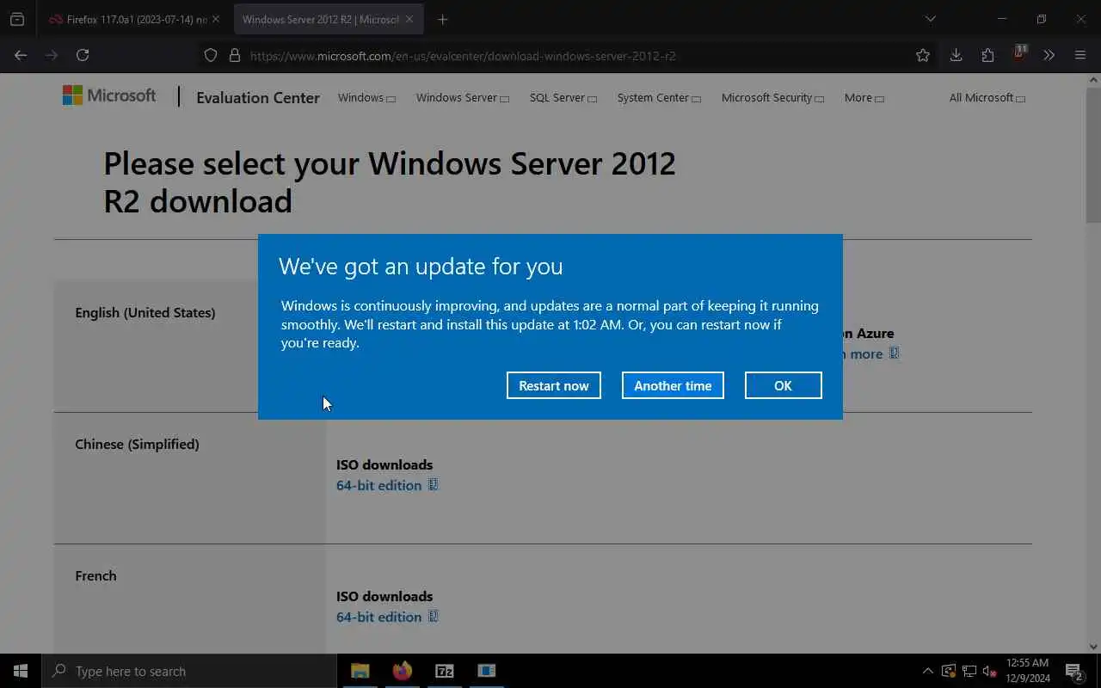Close the Firefox 117.0a1 tab
Screen dimensions: 1101x688
(215, 19)
